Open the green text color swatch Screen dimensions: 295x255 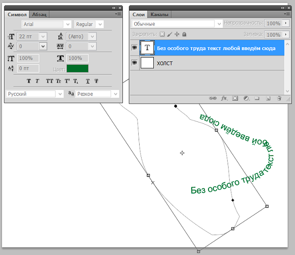pos(78,68)
